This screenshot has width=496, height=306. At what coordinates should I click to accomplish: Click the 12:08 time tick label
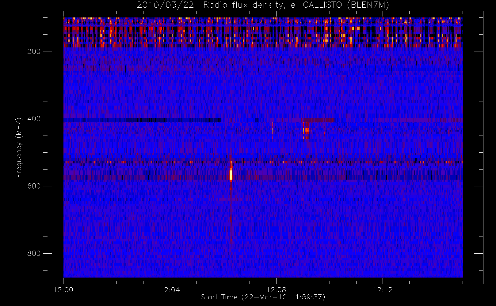coord(276,290)
